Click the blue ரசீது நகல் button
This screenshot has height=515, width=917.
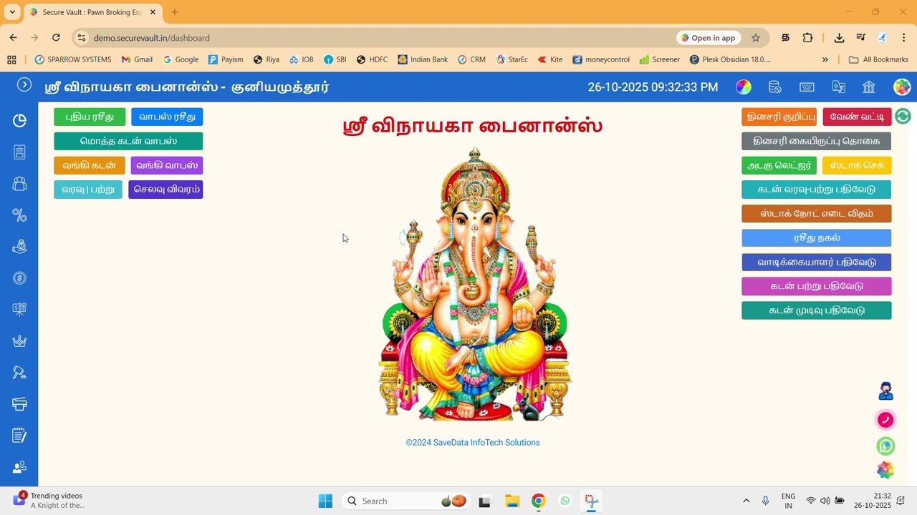click(x=817, y=237)
